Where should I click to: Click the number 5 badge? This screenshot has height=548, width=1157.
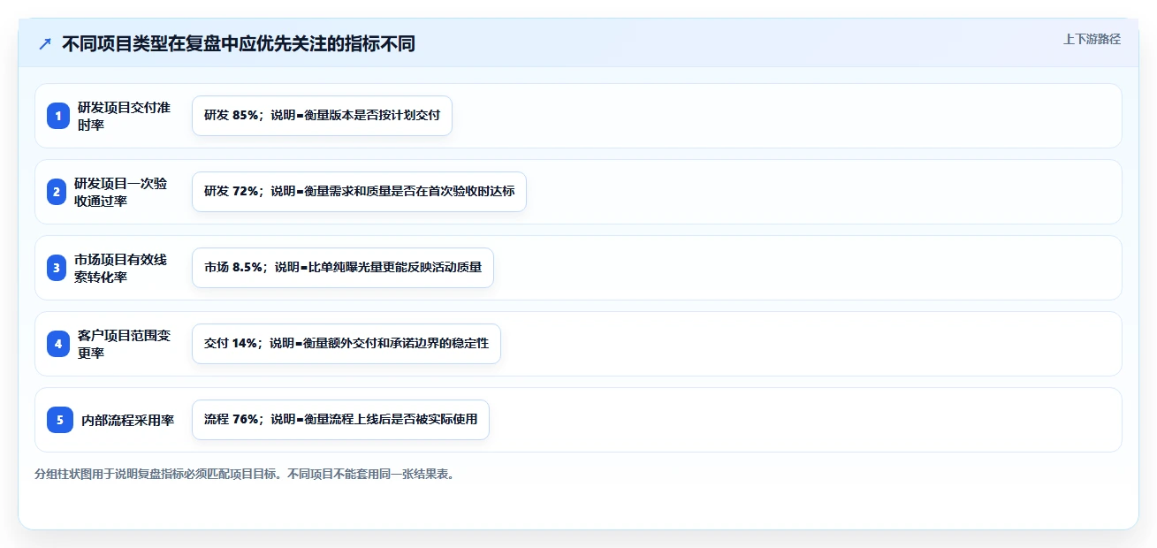click(x=60, y=420)
